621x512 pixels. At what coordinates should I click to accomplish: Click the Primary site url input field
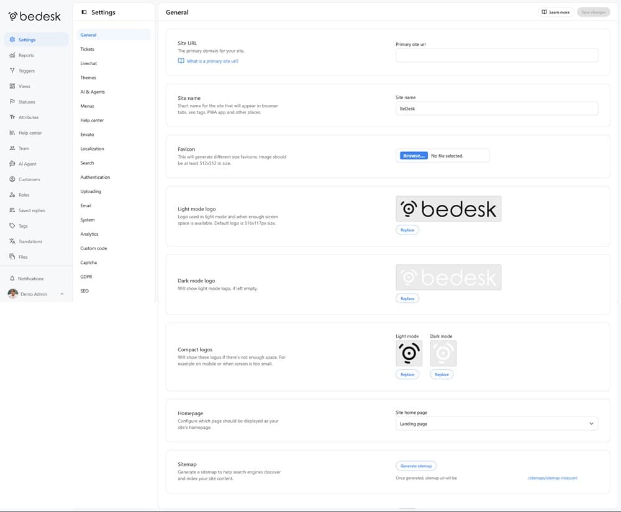[497, 55]
